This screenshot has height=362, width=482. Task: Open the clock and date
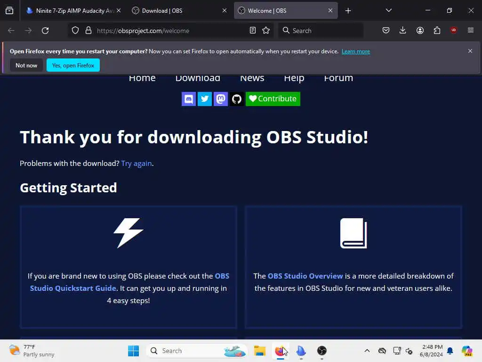[x=431, y=351]
